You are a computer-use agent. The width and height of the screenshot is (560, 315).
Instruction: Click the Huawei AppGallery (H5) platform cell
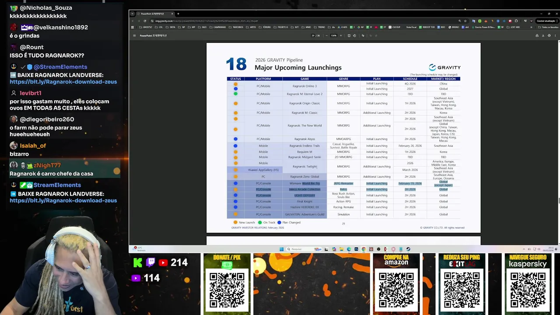[263, 170]
